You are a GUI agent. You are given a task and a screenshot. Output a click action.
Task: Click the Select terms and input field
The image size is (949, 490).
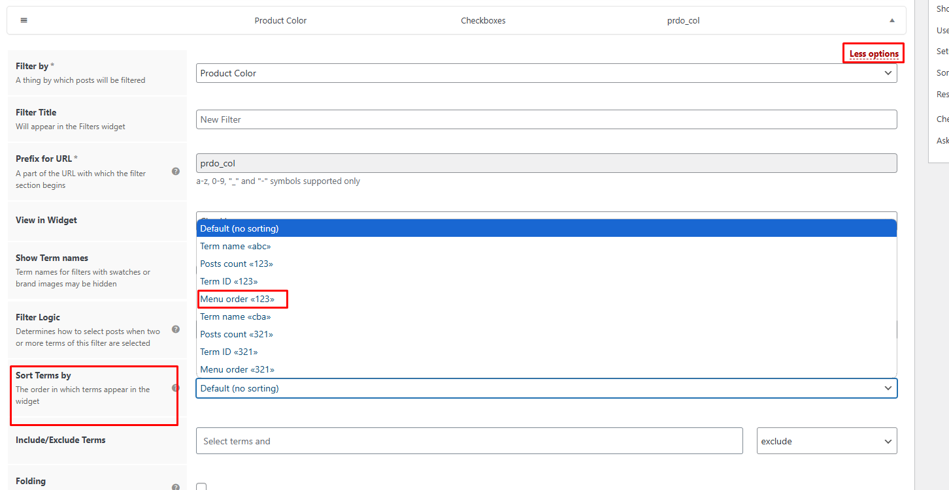(x=469, y=441)
